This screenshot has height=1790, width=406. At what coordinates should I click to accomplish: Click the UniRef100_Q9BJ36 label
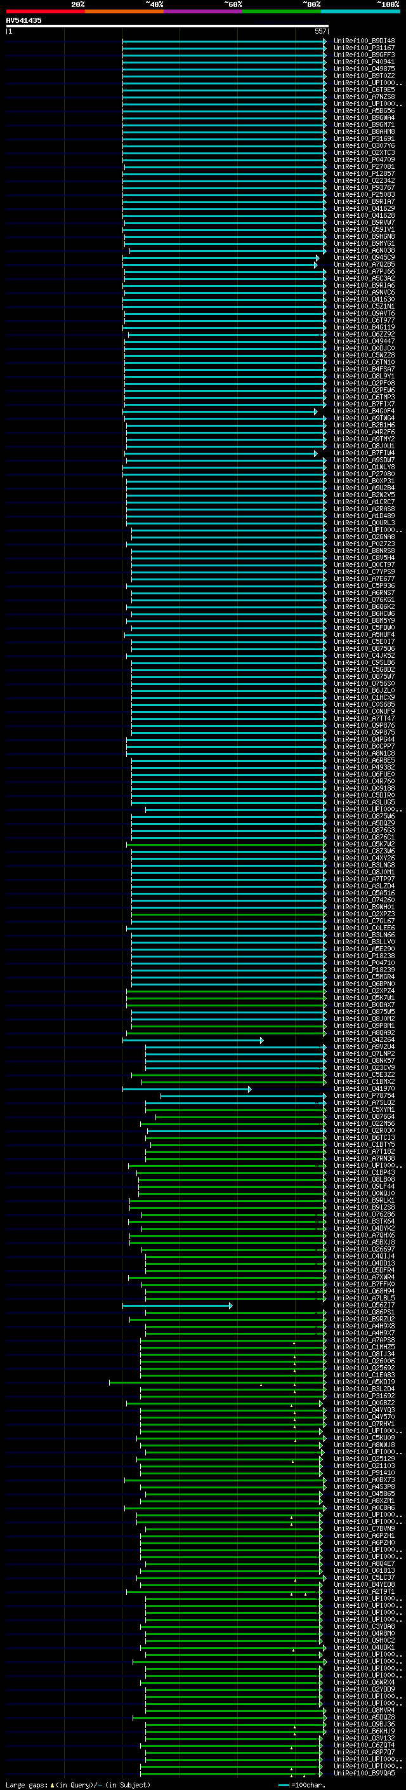[364, 1724]
